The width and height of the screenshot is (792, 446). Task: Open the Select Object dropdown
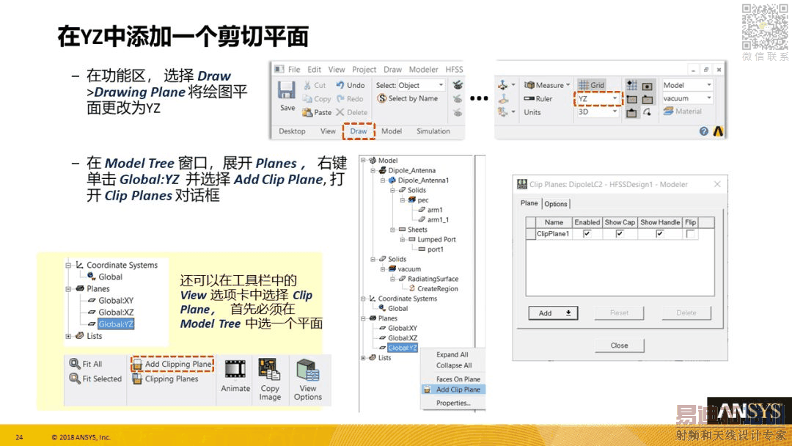[x=441, y=85]
